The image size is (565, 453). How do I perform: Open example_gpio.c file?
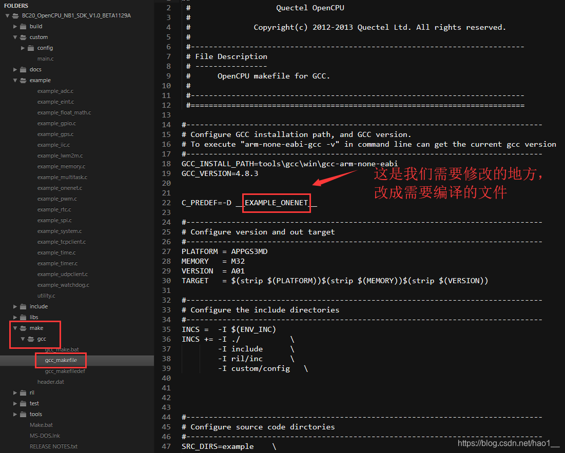[56, 124]
